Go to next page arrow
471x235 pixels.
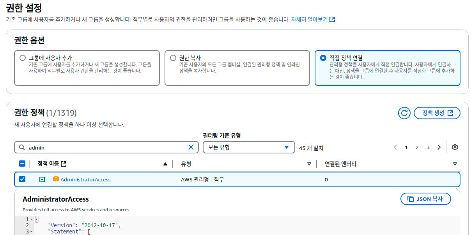[439, 147]
